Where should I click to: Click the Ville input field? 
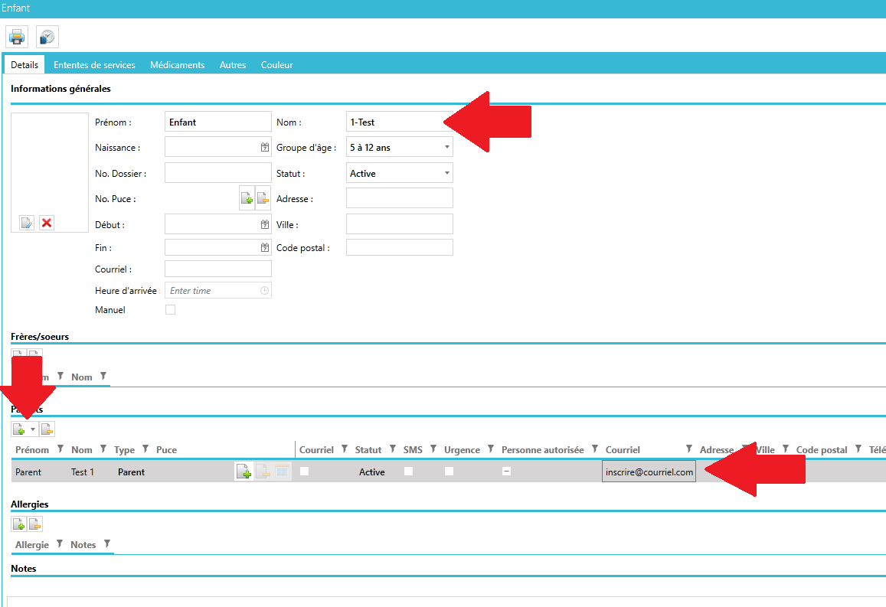point(399,224)
